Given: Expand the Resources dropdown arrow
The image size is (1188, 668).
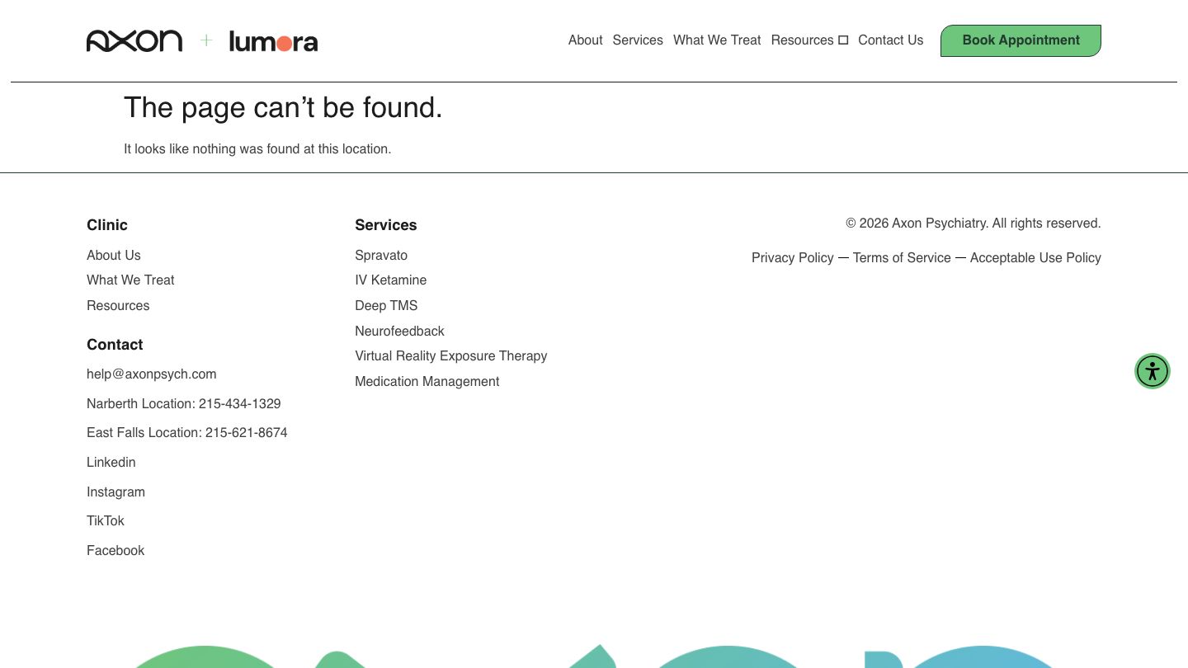Looking at the screenshot, I should pyautogui.click(x=843, y=40).
